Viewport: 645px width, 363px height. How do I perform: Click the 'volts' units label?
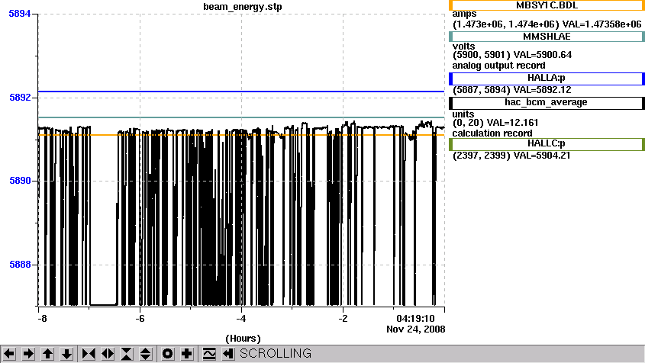pyautogui.click(x=463, y=46)
